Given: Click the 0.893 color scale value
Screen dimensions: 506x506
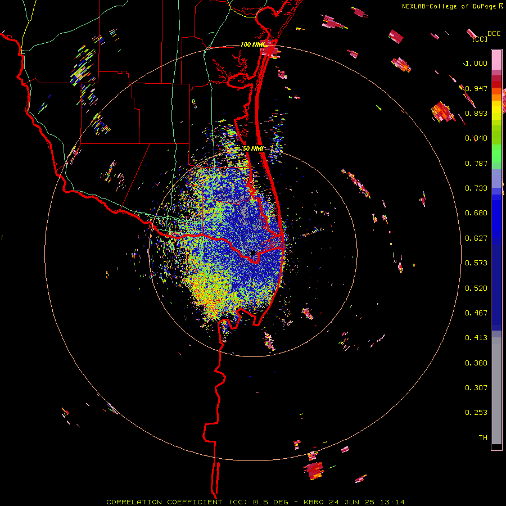Looking at the screenshot, I should pyautogui.click(x=476, y=113).
